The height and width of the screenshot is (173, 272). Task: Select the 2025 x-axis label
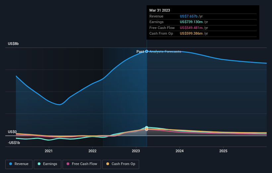[x=223, y=151]
